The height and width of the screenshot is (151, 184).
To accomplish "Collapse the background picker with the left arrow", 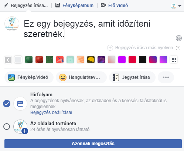I will [8, 60].
